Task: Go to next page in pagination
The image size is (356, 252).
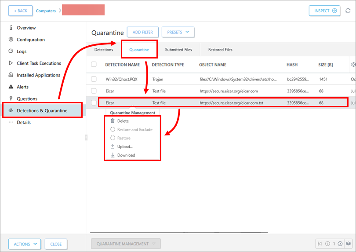Action: (x=340, y=244)
